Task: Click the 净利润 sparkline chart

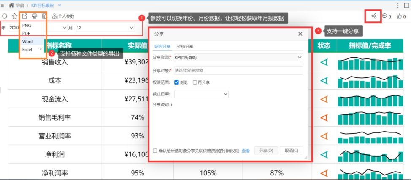Action: [370, 156]
